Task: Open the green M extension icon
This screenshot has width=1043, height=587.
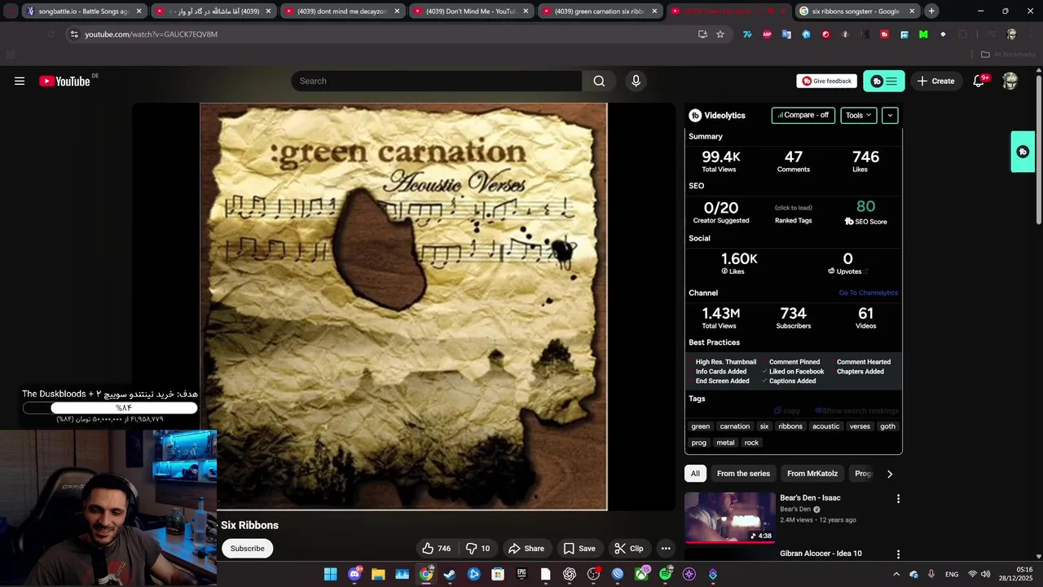Action: (923, 34)
